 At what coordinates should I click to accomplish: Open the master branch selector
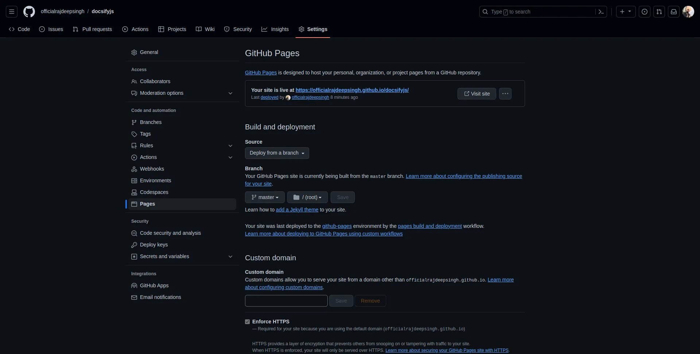coord(265,197)
